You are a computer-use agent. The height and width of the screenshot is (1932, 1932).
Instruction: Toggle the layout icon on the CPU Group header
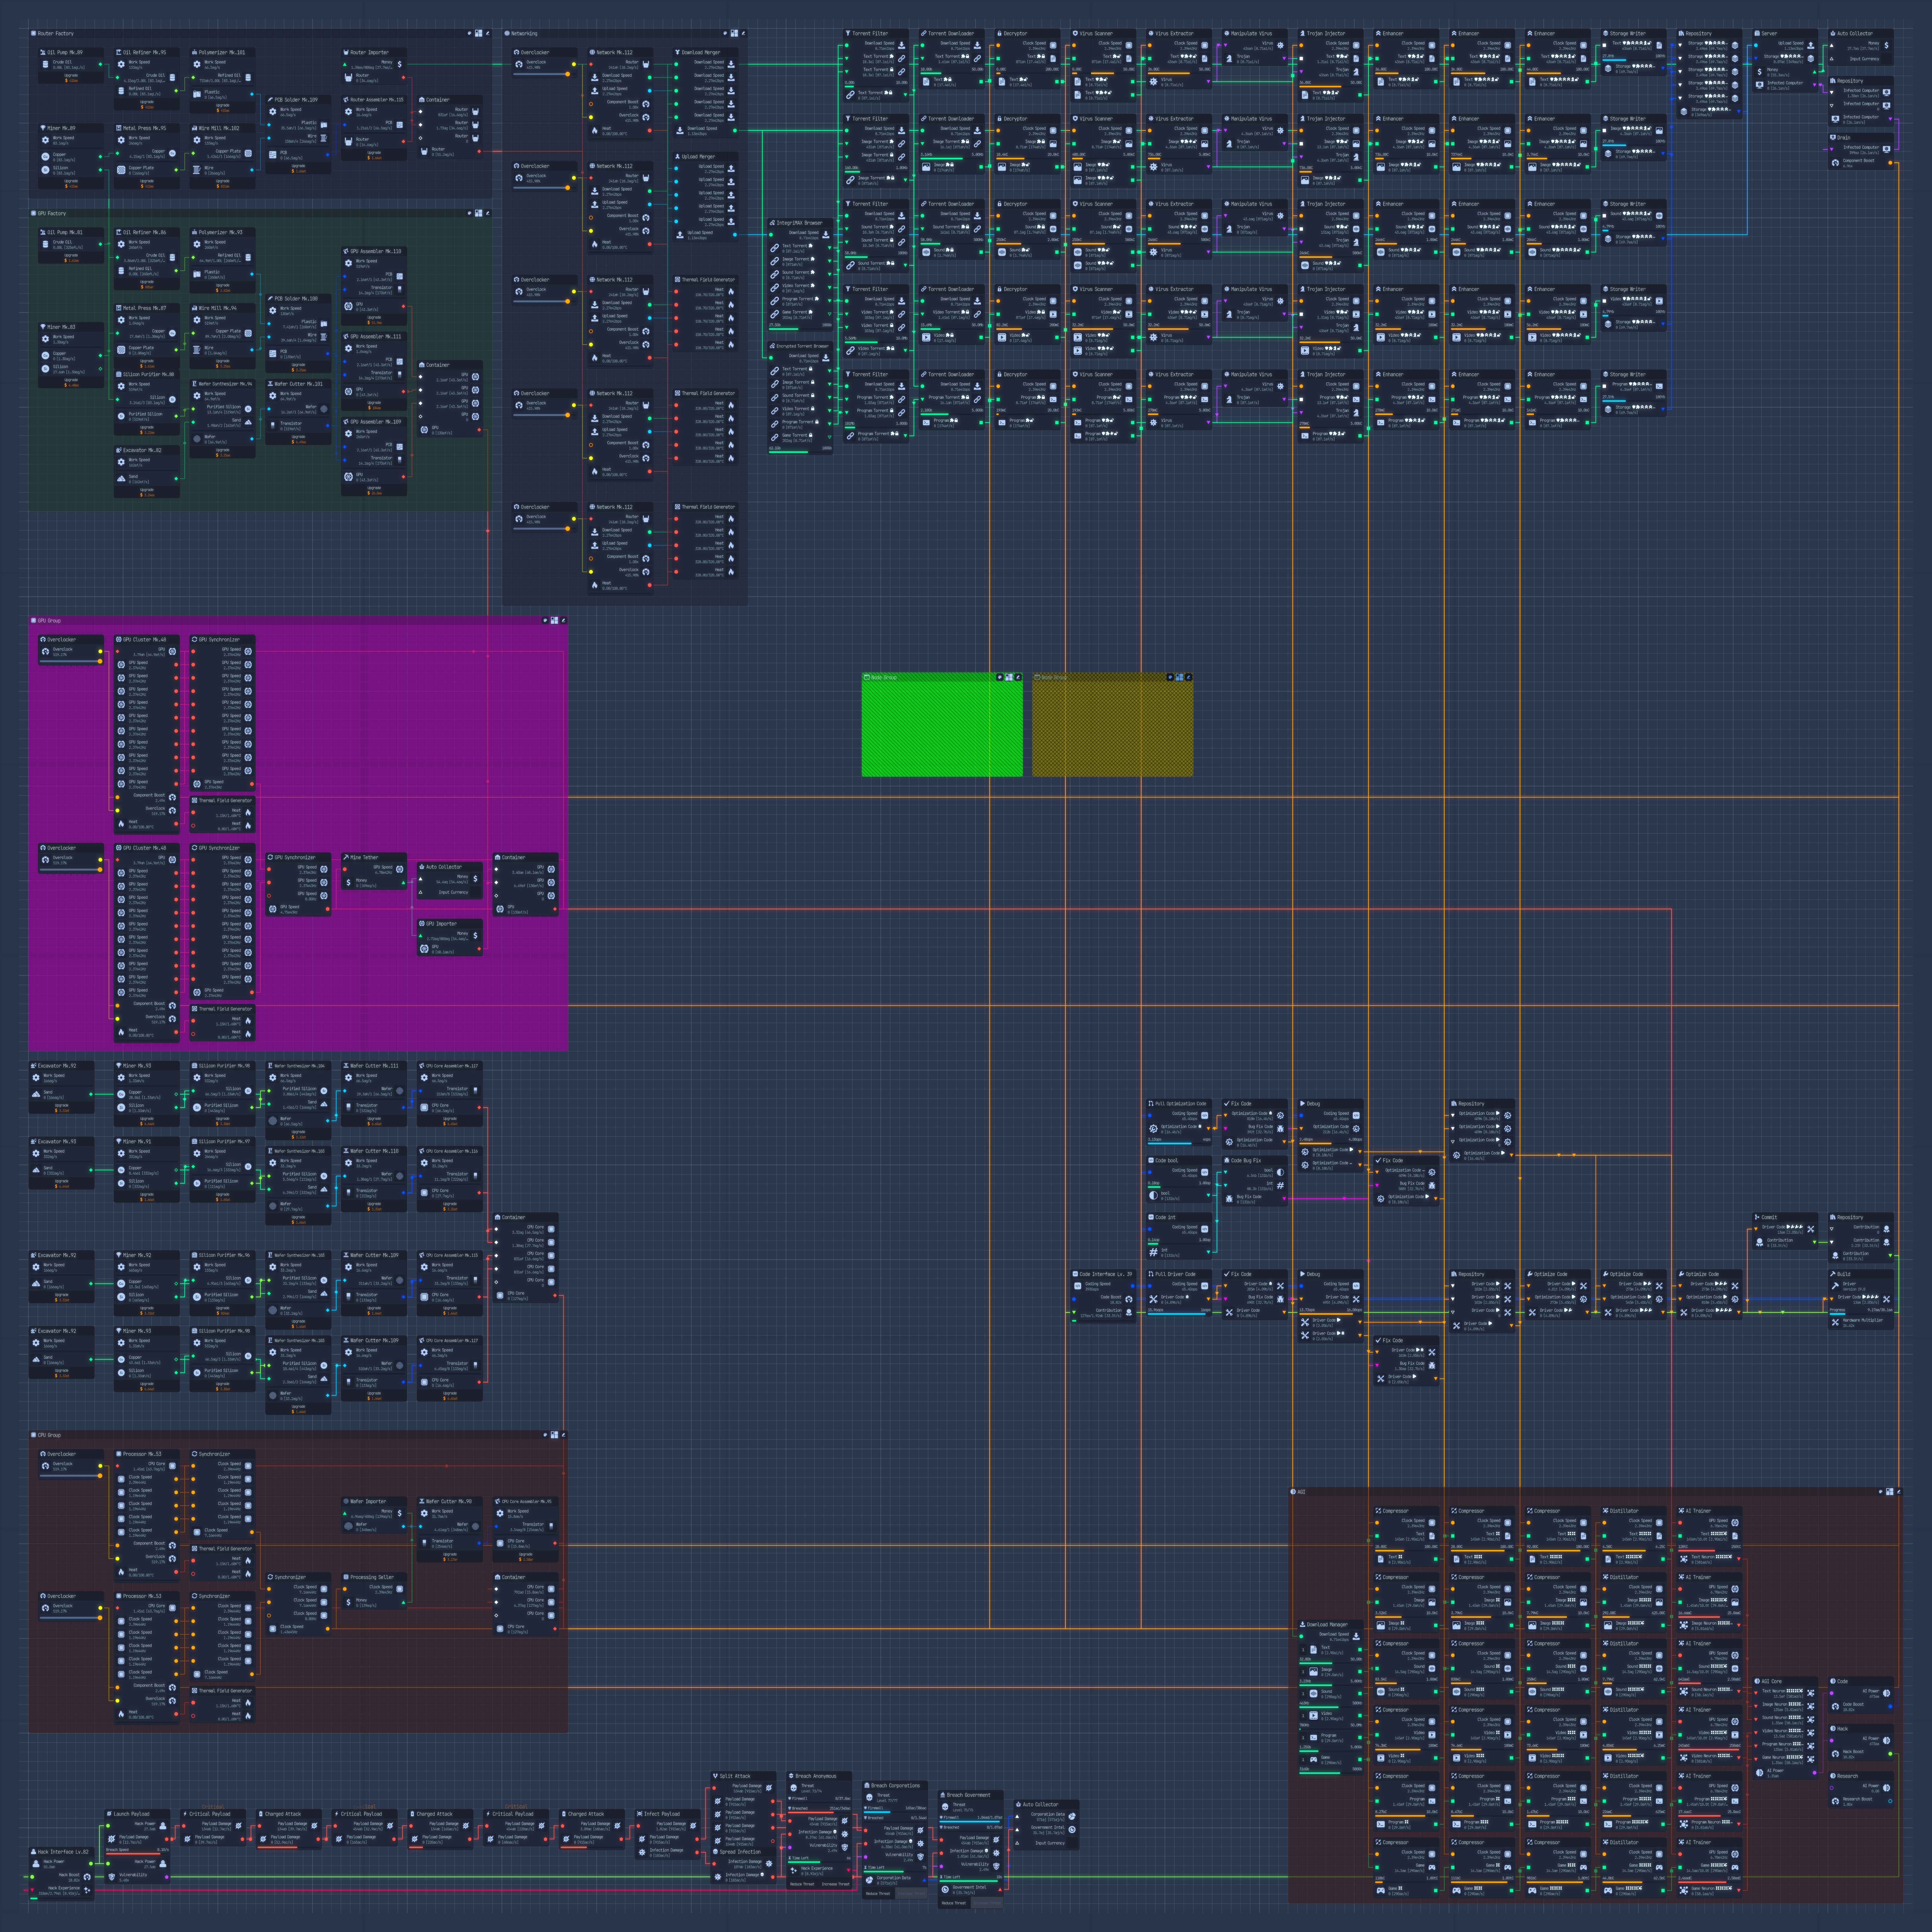(x=554, y=1435)
